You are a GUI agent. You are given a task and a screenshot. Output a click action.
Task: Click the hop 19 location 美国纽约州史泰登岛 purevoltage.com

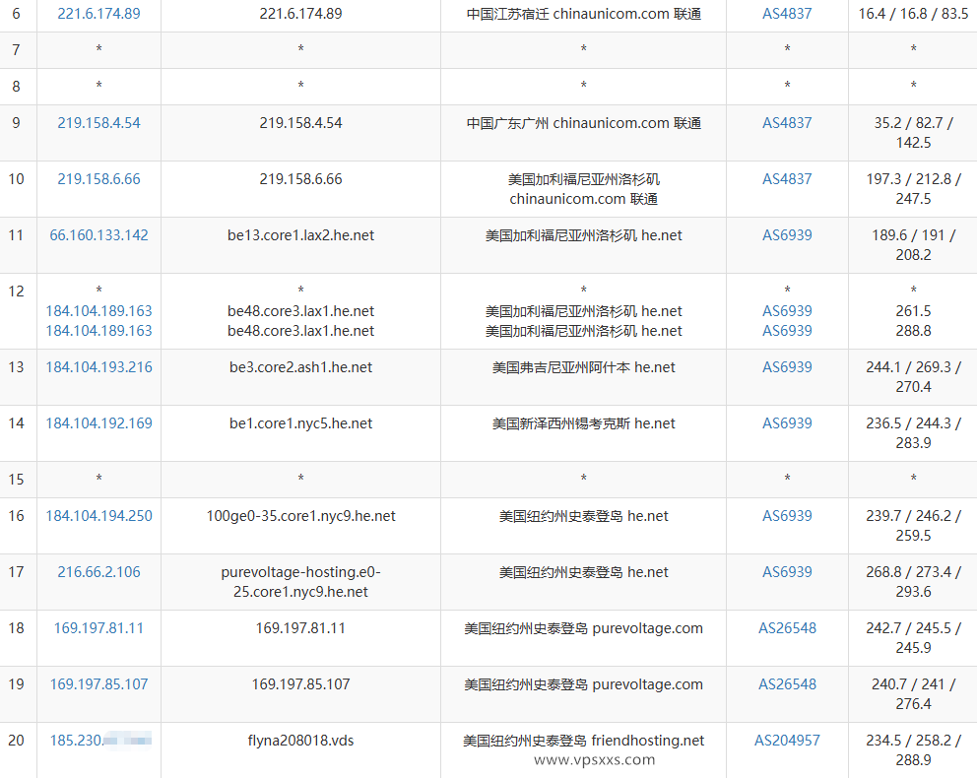584,683
